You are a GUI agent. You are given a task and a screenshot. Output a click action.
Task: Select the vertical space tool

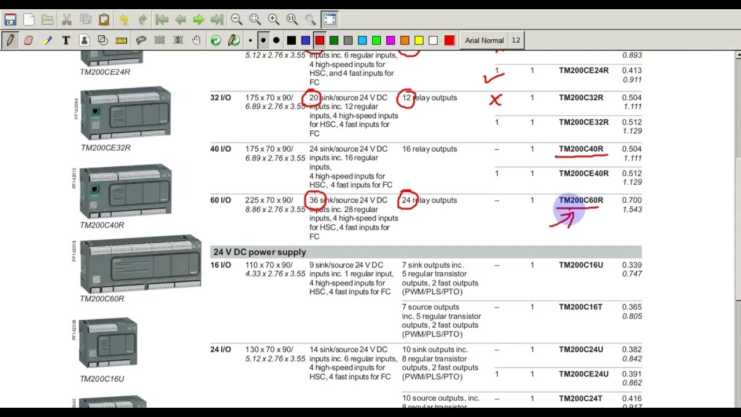point(178,40)
